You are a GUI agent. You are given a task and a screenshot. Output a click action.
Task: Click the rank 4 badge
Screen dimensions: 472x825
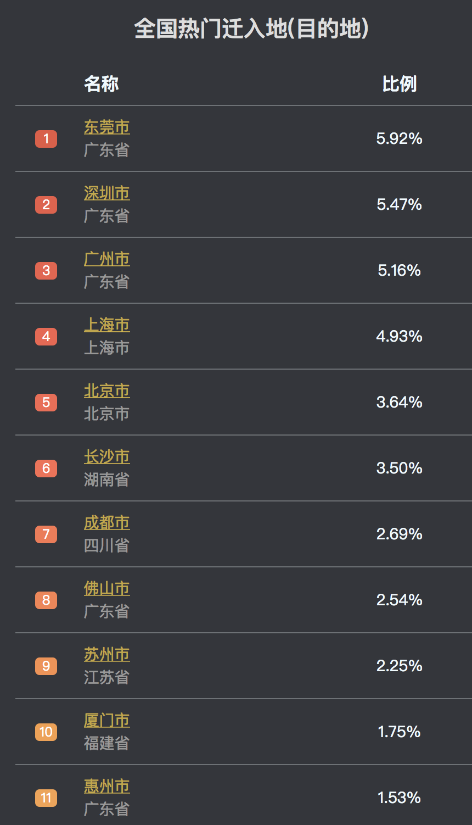tap(46, 336)
